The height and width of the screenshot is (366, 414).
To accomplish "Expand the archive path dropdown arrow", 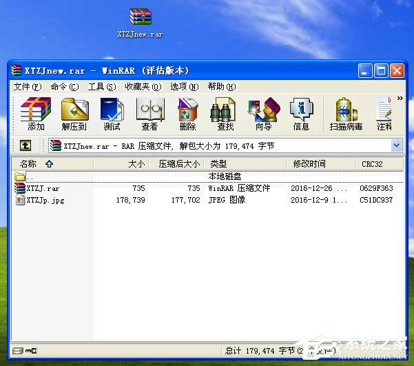I will click(x=396, y=145).
